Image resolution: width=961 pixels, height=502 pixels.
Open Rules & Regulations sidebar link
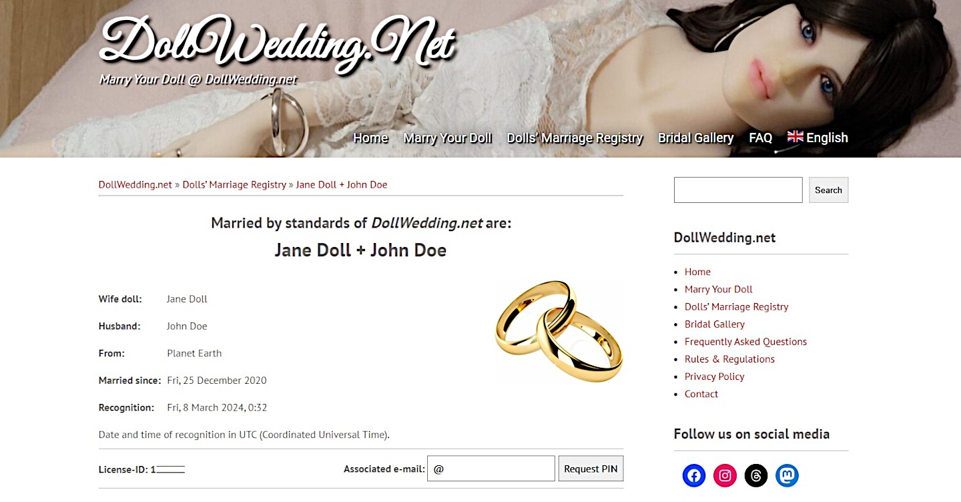coord(729,358)
